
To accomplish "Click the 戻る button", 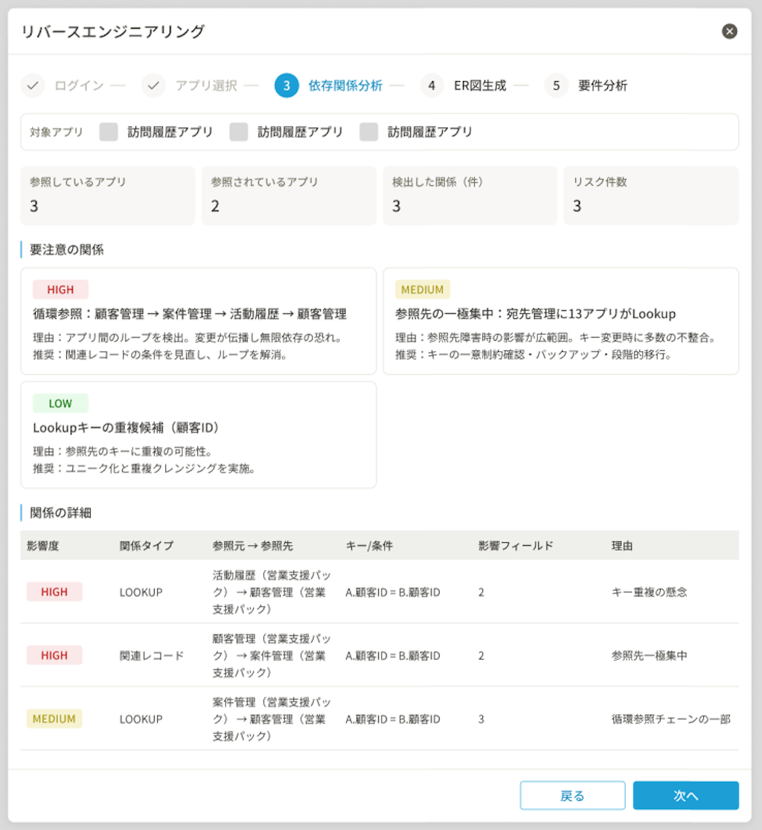I will tap(572, 795).
